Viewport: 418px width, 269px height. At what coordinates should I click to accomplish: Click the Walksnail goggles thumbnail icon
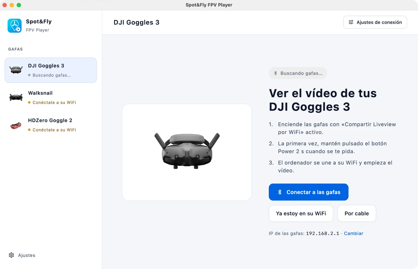coord(16,97)
